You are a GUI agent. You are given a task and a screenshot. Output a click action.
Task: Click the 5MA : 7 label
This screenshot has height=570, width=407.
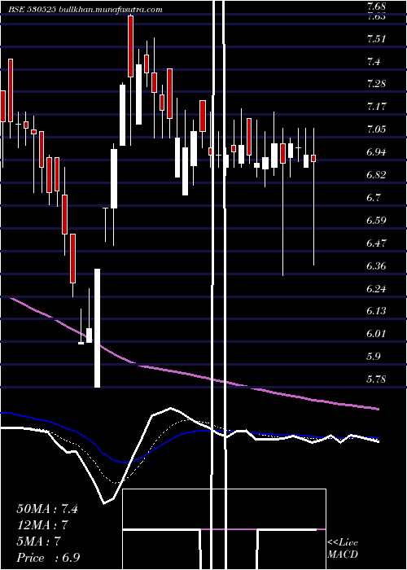pyautogui.click(x=38, y=541)
